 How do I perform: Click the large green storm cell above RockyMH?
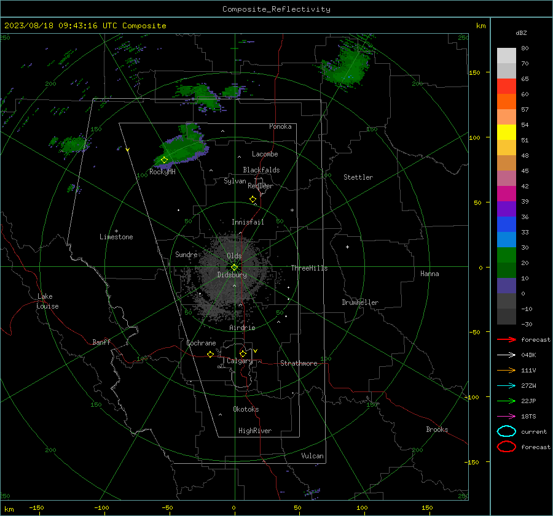(183, 148)
